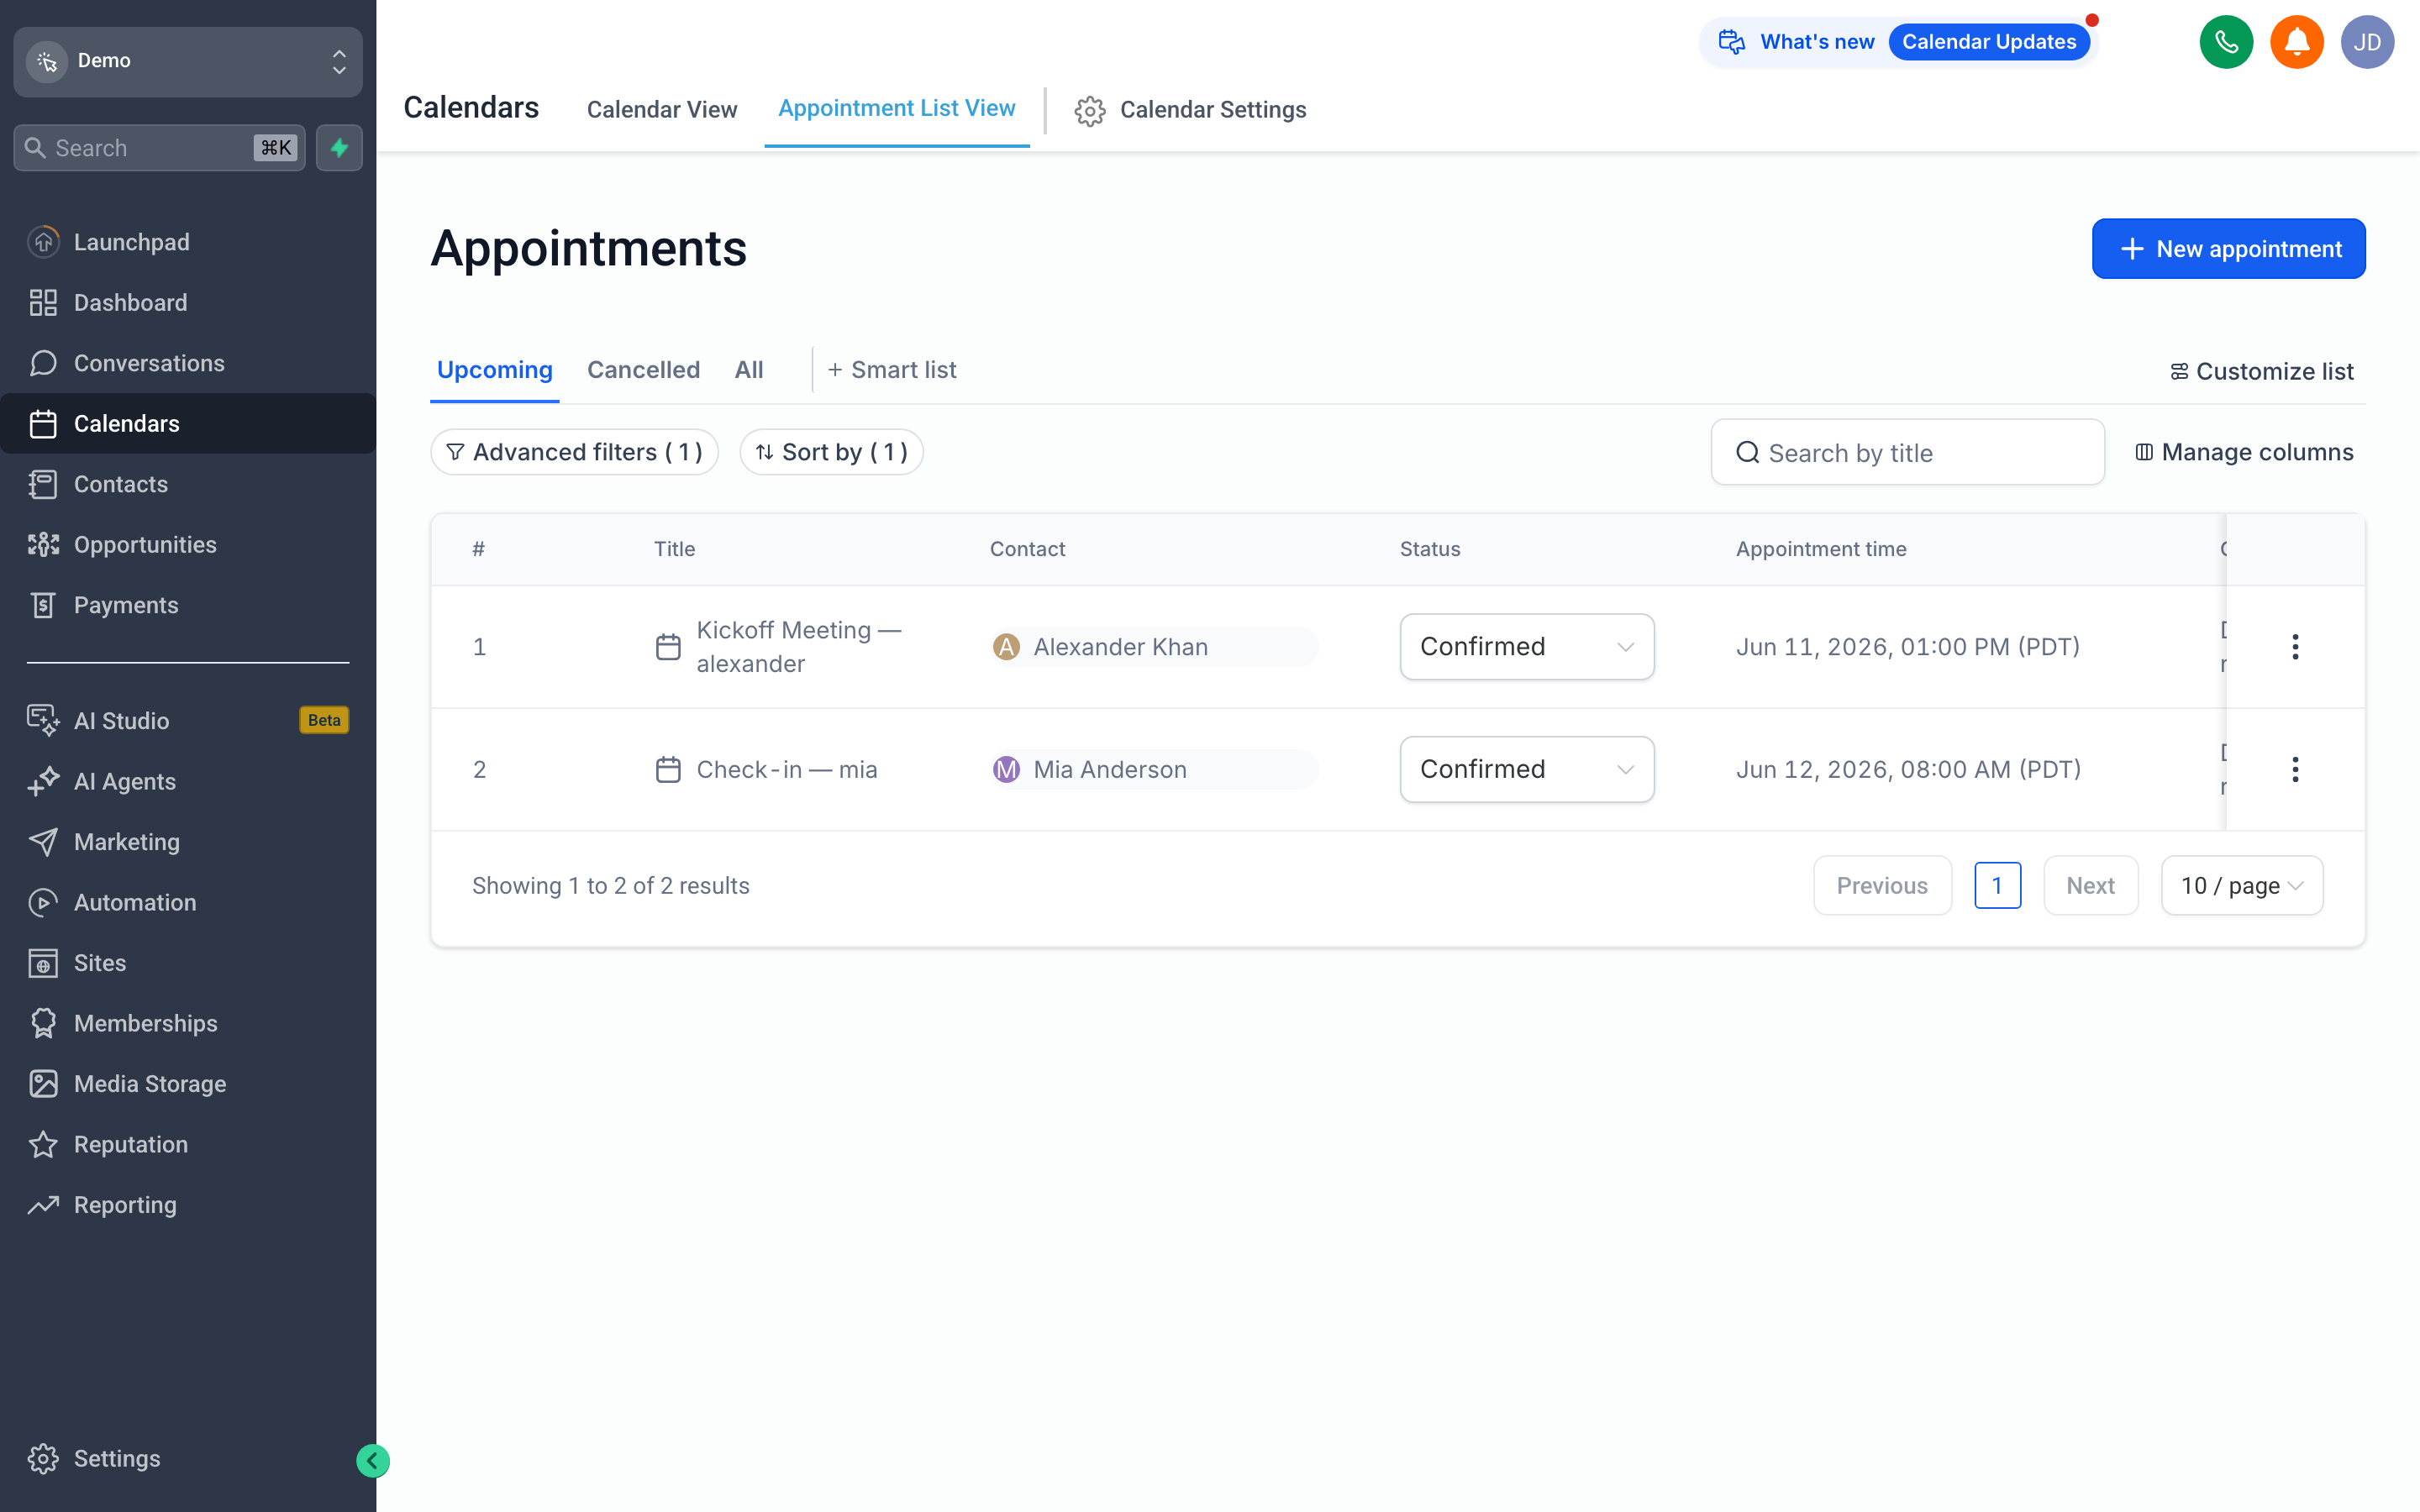Open the Launchpad sidebar item
2420x1512 pixels.
[188, 242]
